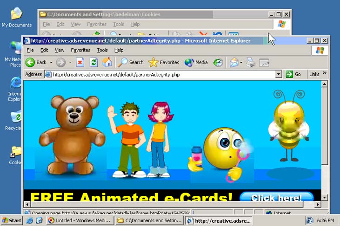Image resolution: width=340 pixels, height=226 pixels.
Task: Open the Media pane button
Action: 196,62
